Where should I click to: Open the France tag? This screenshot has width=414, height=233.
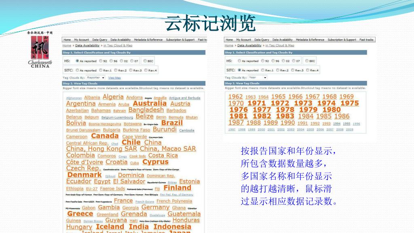(123, 201)
